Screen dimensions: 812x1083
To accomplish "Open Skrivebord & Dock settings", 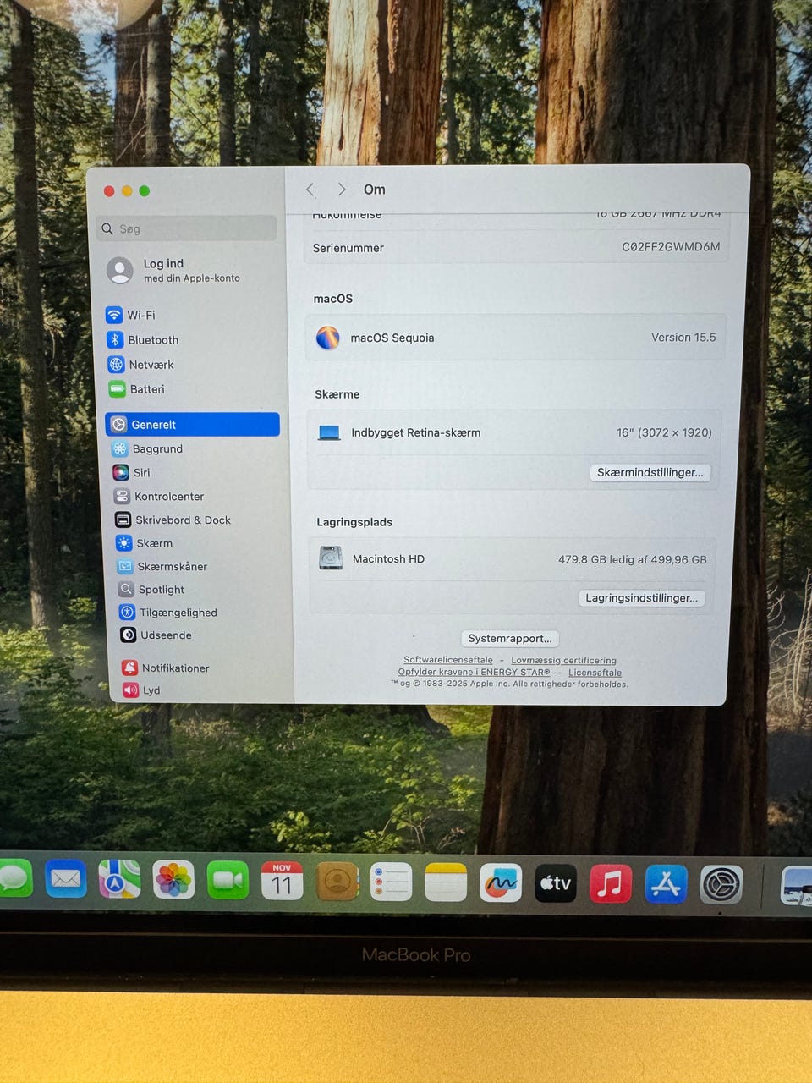I will point(173,520).
